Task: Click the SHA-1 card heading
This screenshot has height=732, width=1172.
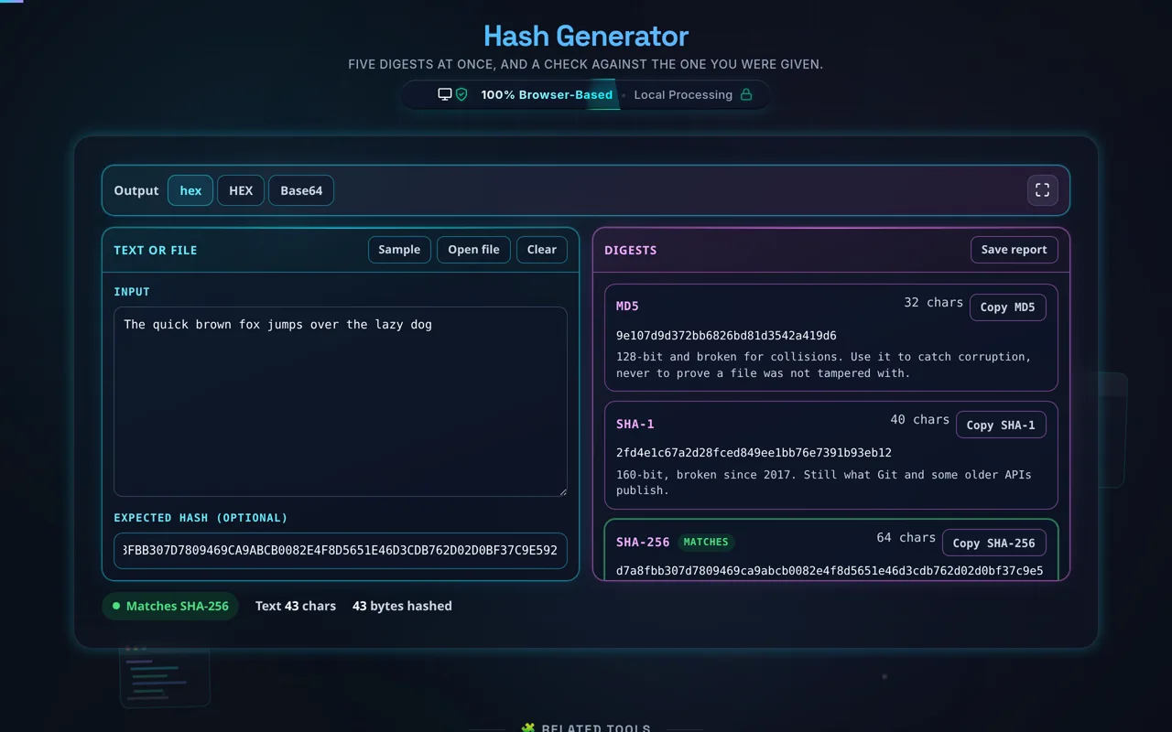Action: (x=635, y=425)
